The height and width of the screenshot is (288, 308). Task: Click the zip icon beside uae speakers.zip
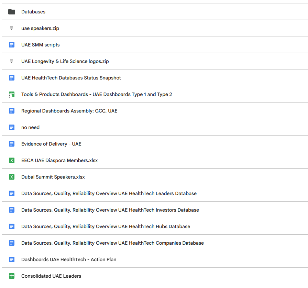pos(12,28)
